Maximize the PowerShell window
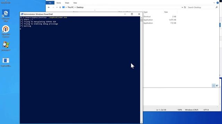The height and width of the screenshot is (124, 222). (x=132, y=14)
